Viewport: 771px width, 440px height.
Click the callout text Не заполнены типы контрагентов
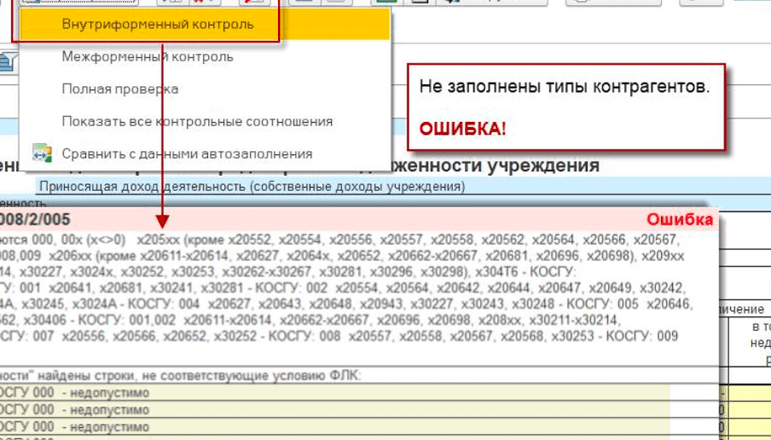(564, 88)
